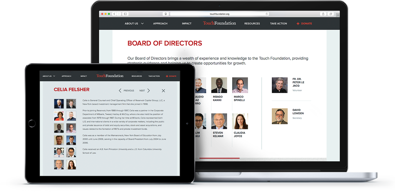Click Board of Directors heading on laptop
Screen dimensions: 395x192
point(165,43)
